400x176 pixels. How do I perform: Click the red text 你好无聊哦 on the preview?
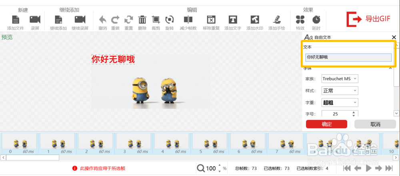(113, 59)
